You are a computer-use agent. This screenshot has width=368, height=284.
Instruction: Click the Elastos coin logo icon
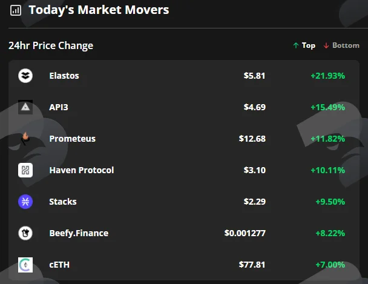(25, 76)
